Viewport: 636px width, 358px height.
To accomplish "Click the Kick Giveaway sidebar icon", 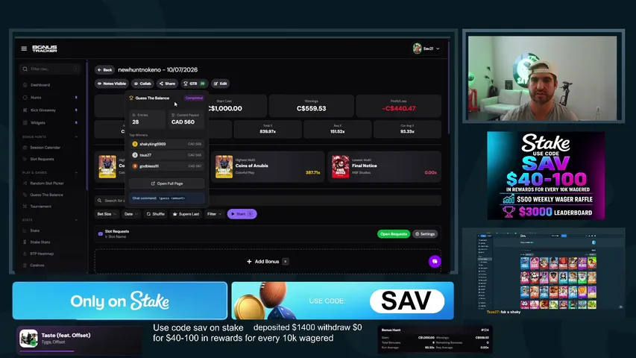I will click(25, 110).
